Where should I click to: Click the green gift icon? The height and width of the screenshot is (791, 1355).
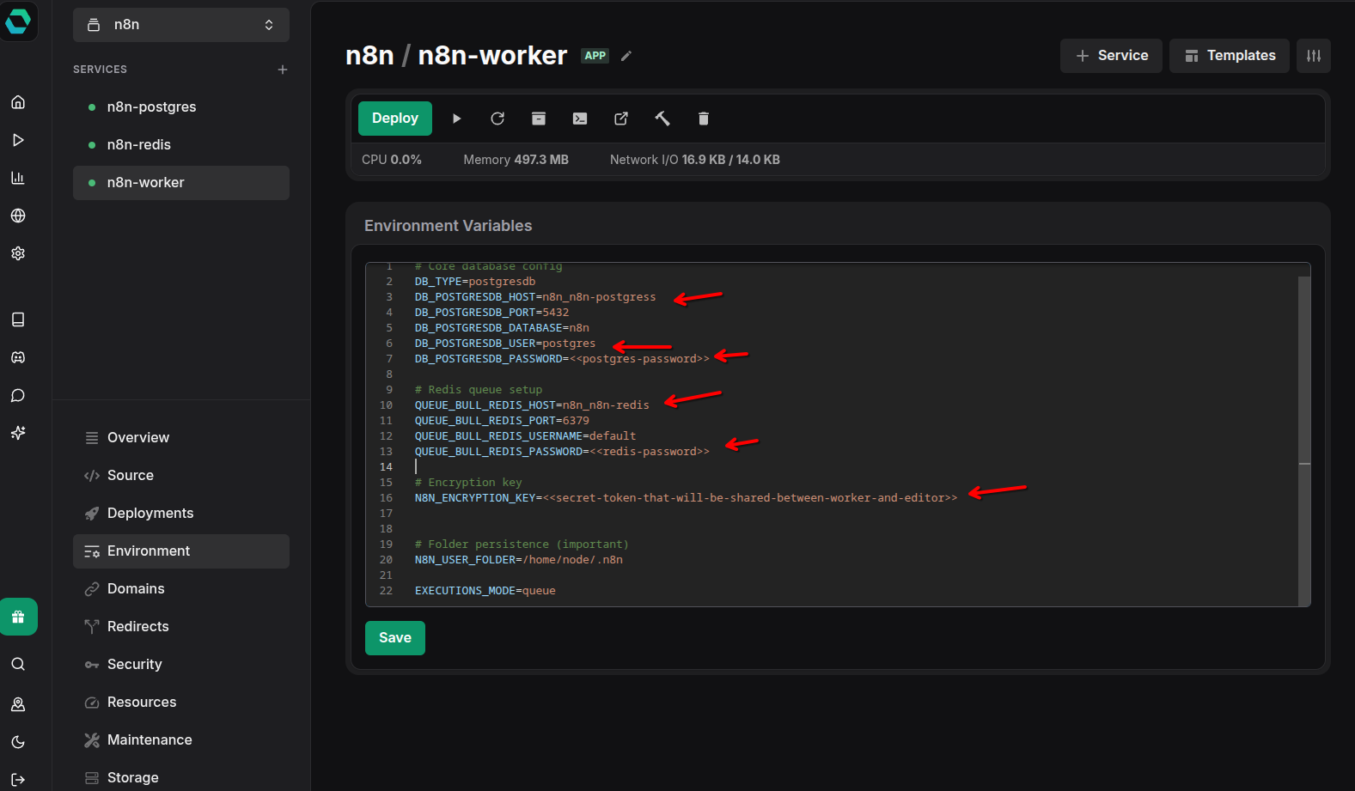18,617
